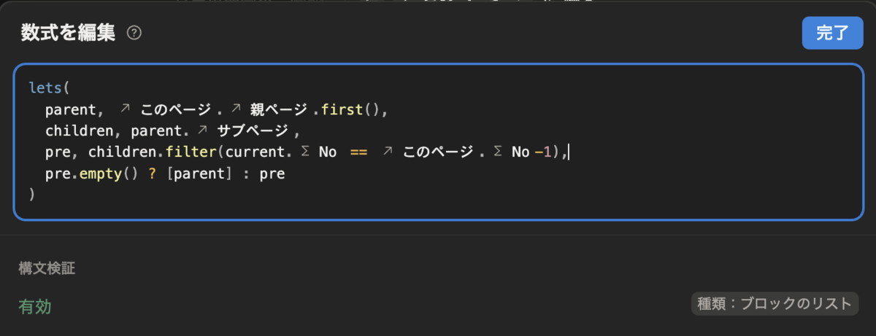
Task: Click the first このページ property token
Action: click(x=177, y=109)
